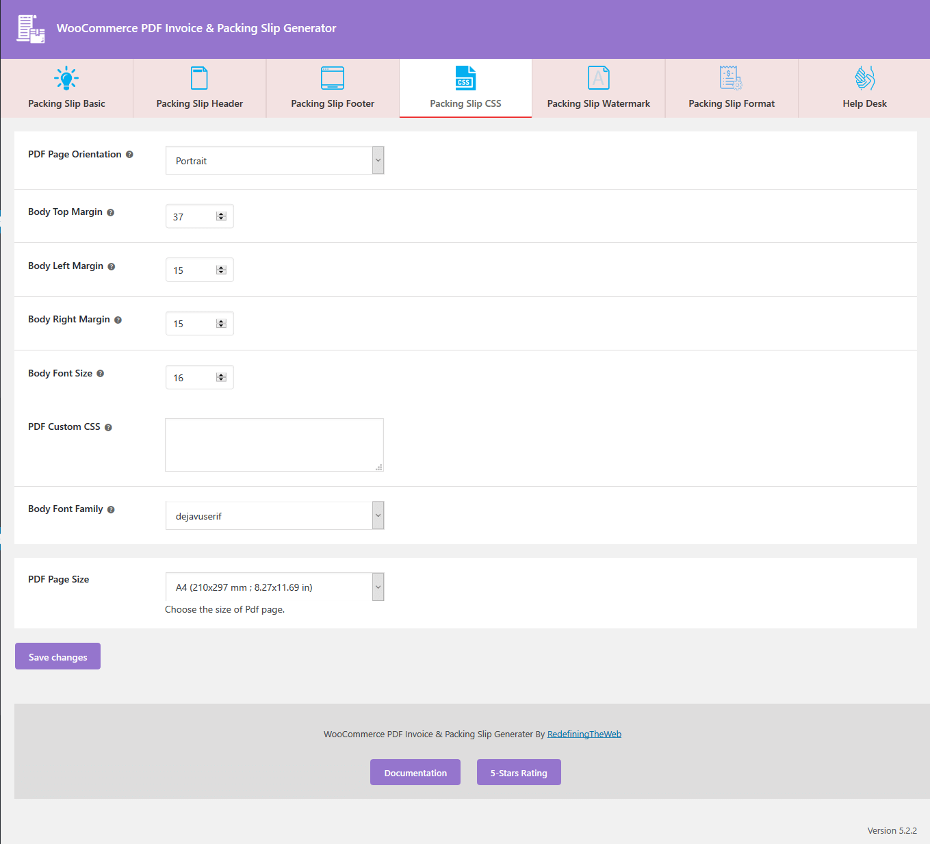Show help tooltip for Body Top Margin
Image resolution: width=930 pixels, height=844 pixels.
110,212
